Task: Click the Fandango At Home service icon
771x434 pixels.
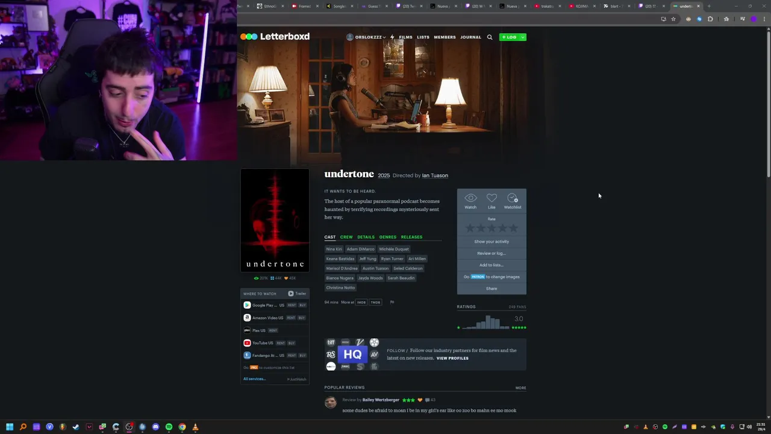Action: click(247, 356)
